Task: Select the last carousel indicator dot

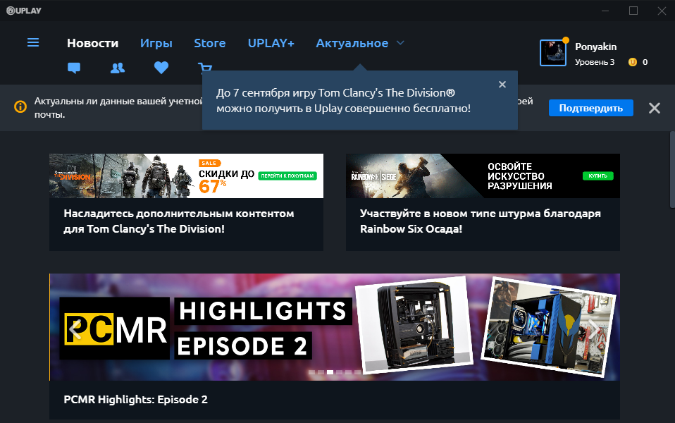Action: (358, 372)
